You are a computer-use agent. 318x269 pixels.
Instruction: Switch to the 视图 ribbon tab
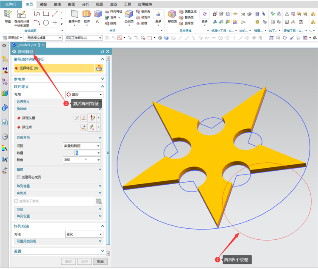(99, 5)
